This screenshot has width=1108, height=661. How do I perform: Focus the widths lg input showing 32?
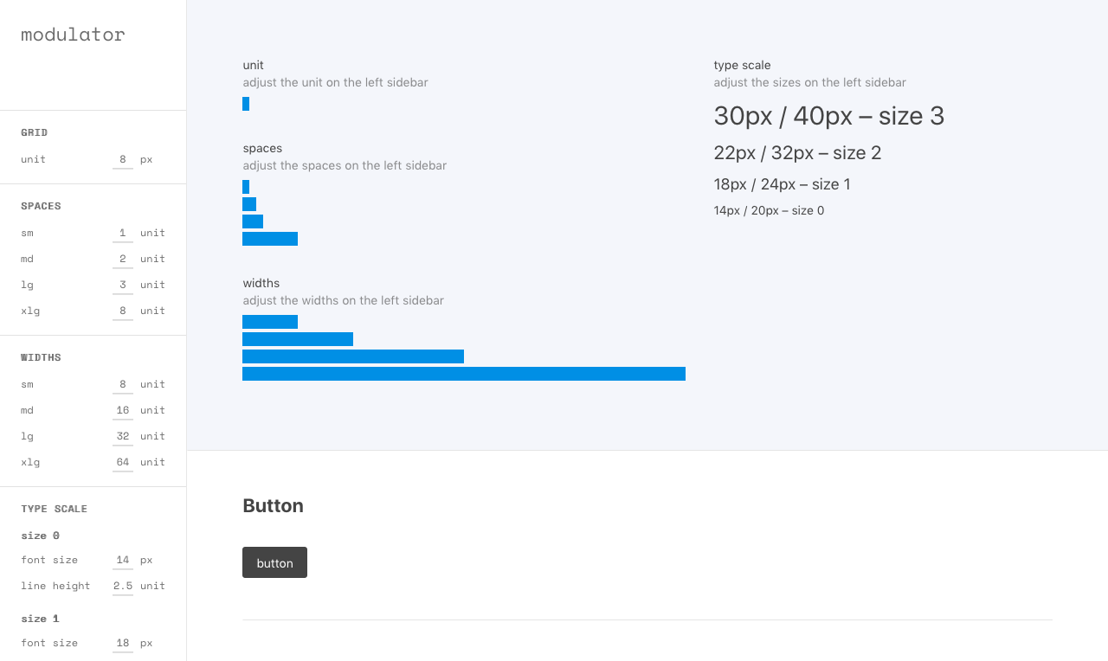click(x=123, y=436)
